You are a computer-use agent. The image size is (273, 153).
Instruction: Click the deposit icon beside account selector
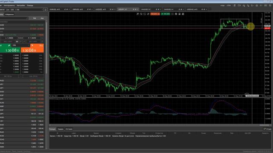pyautogui.click(x=46, y=9)
